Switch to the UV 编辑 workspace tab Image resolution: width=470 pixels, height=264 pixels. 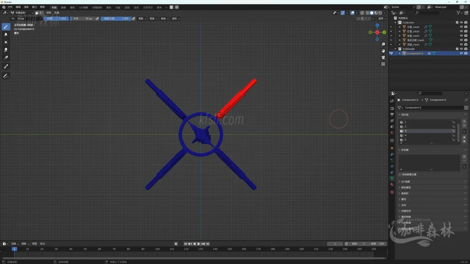pyautogui.click(x=84, y=7)
